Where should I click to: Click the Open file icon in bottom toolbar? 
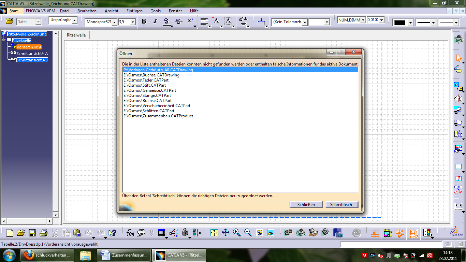click(21, 233)
